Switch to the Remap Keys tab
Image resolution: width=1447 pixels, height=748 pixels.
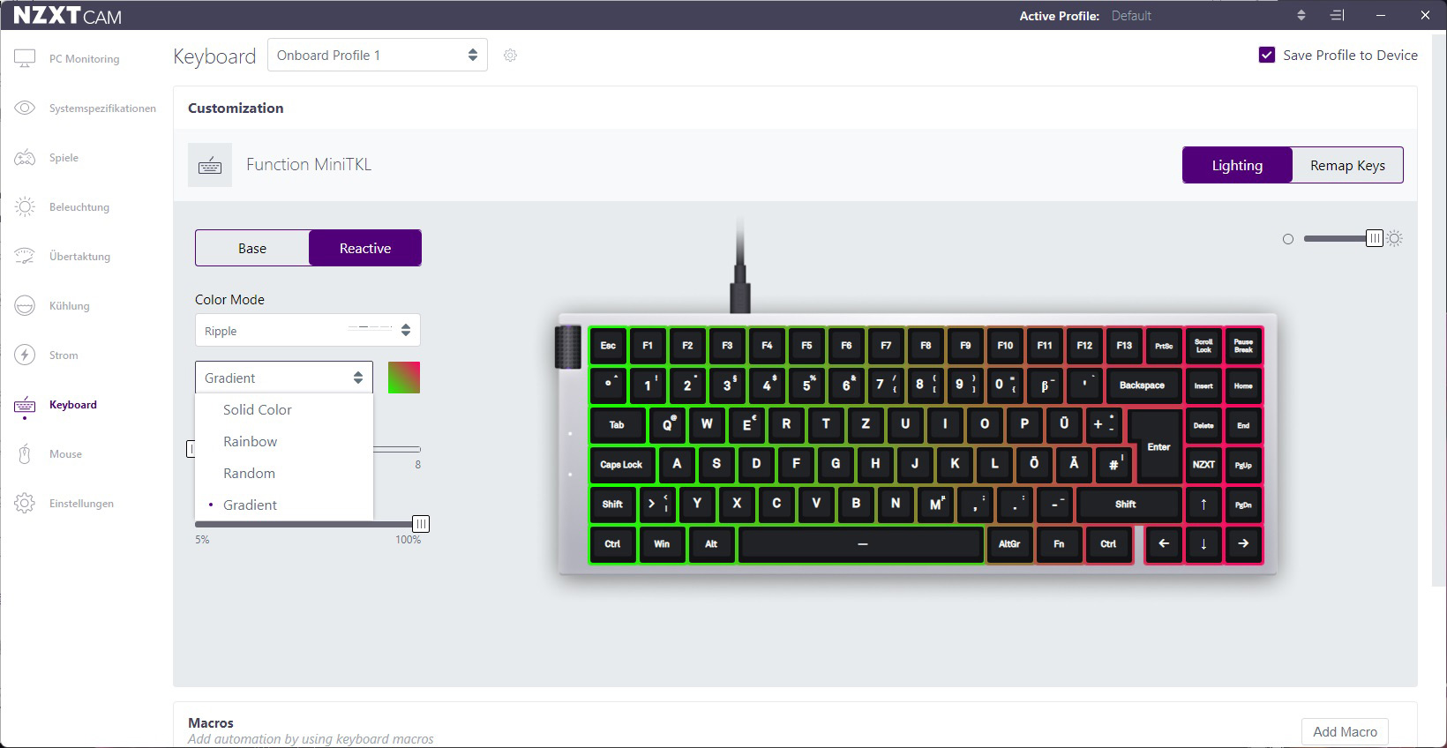coord(1347,165)
